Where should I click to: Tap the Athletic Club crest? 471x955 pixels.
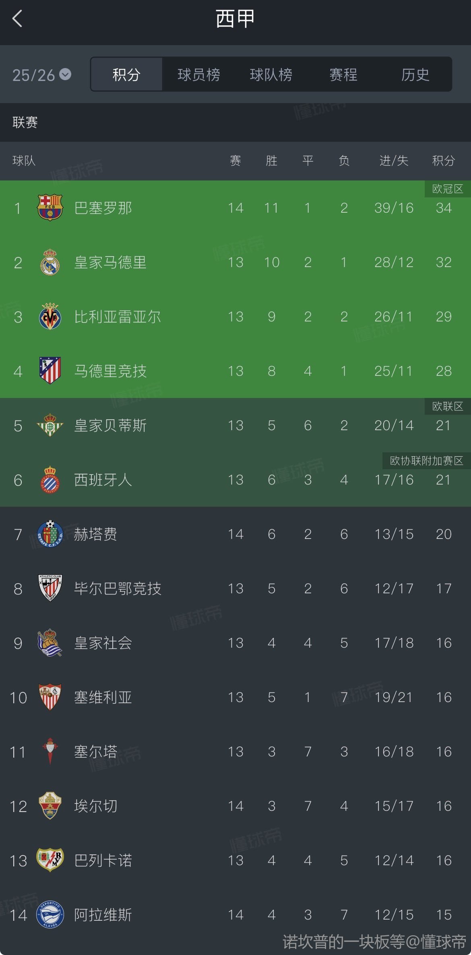(x=50, y=588)
